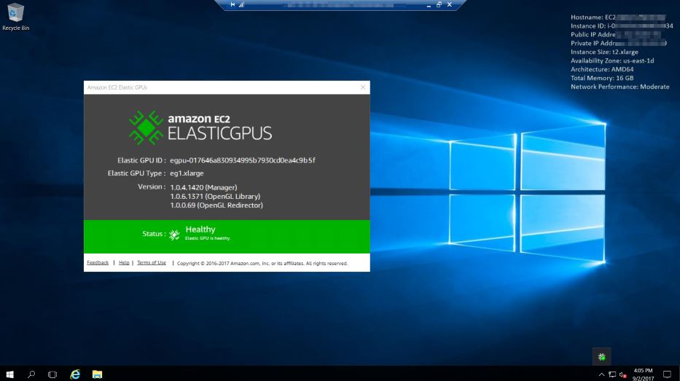The width and height of the screenshot is (680, 381).
Task: Launch Internet Explorer from the taskbar
Action: click(75, 374)
